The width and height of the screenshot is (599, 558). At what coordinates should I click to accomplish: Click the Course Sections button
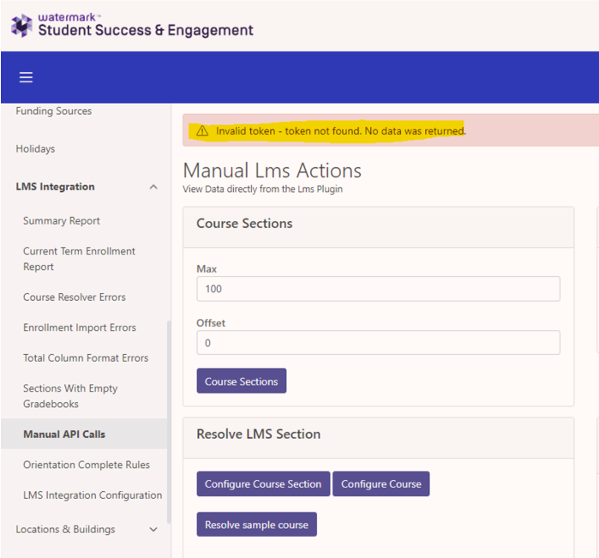242,381
